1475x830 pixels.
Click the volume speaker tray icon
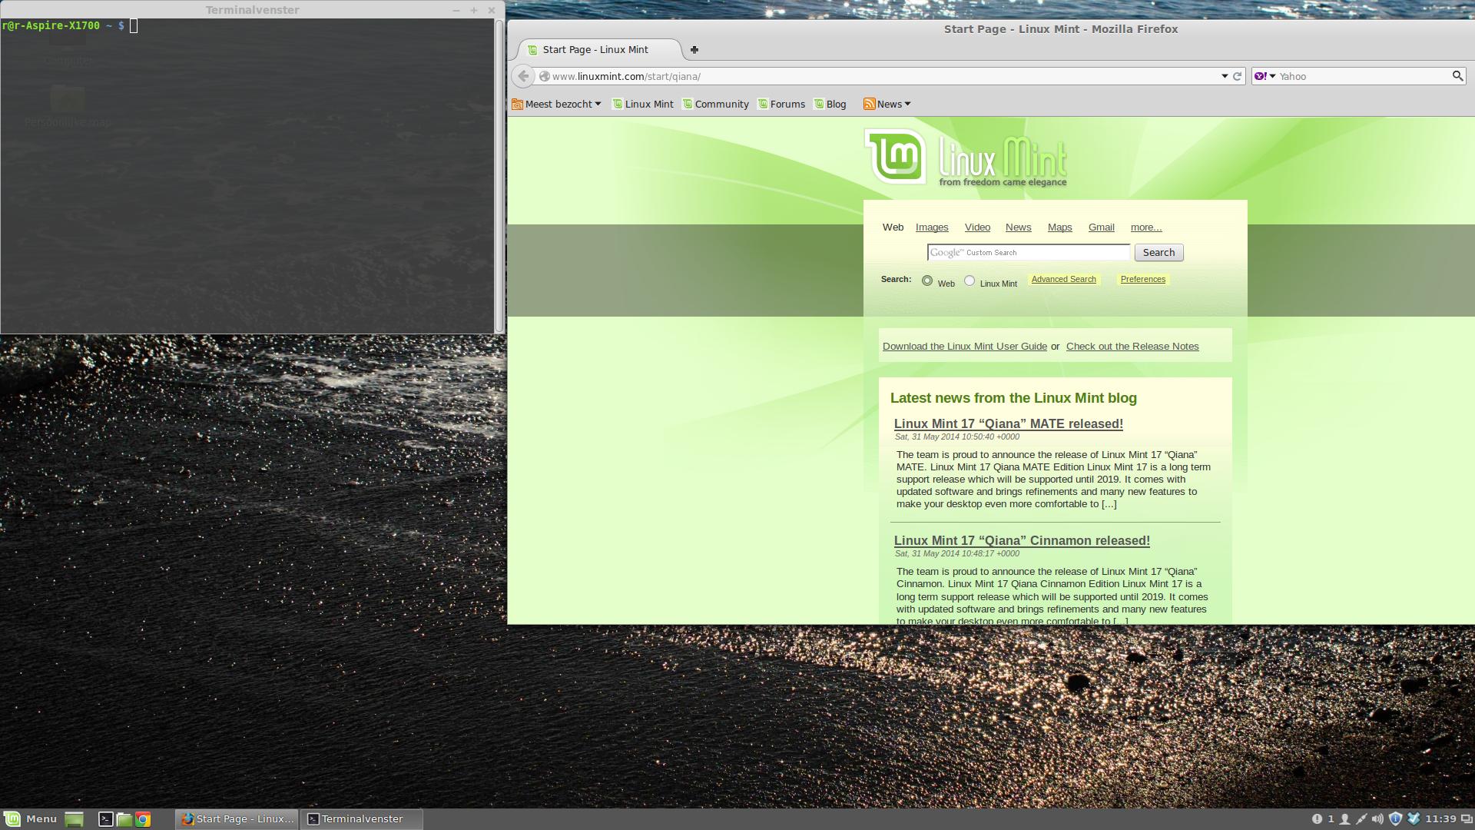(1377, 819)
